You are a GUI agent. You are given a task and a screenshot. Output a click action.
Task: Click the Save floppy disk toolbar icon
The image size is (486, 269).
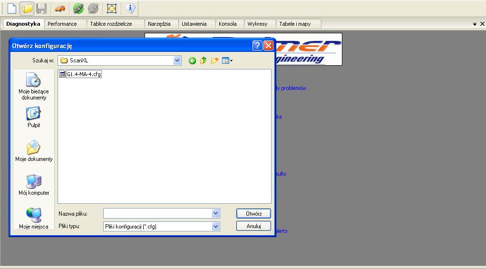[41, 9]
